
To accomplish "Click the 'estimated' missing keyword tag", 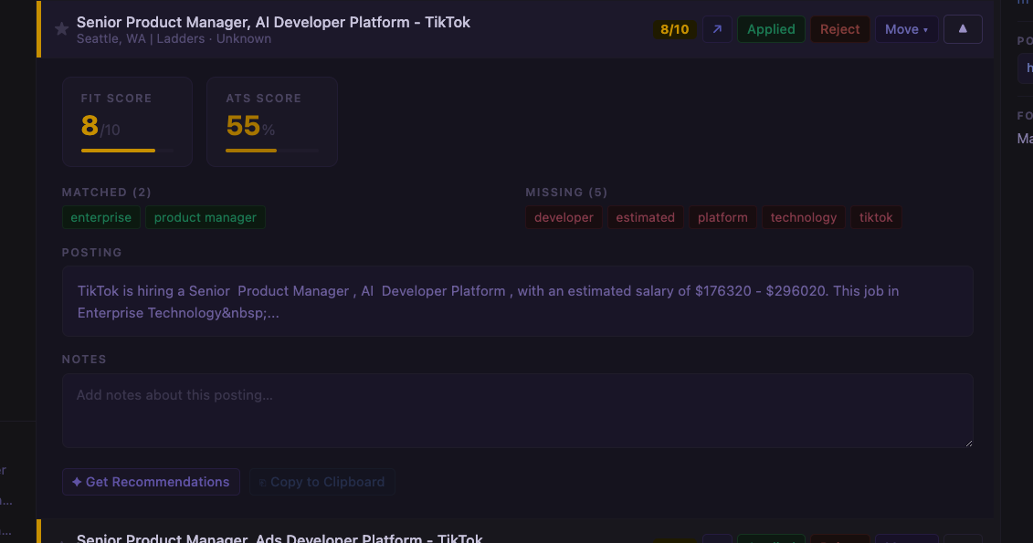I will coord(645,217).
